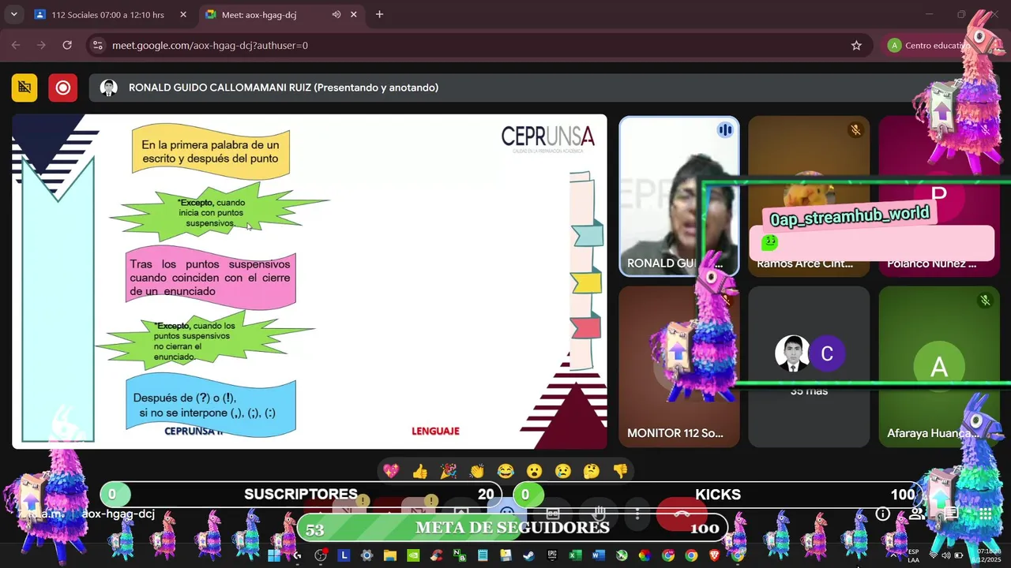
Task: Show the people panel
Action: 916,514
